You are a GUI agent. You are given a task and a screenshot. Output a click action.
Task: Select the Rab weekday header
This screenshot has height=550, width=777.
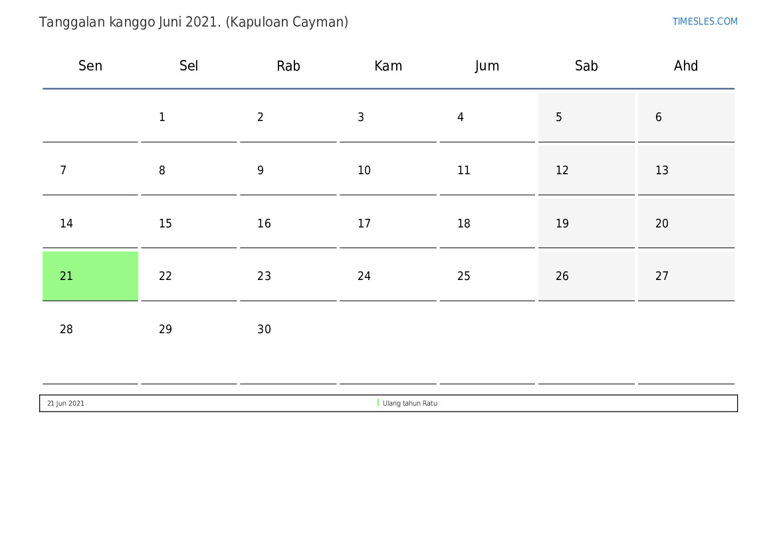tap(288, 65)
